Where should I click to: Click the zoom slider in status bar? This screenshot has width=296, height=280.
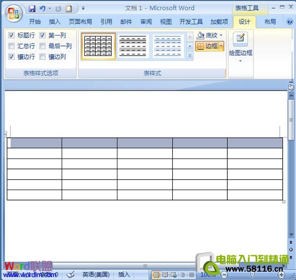(x=252, y=275)
